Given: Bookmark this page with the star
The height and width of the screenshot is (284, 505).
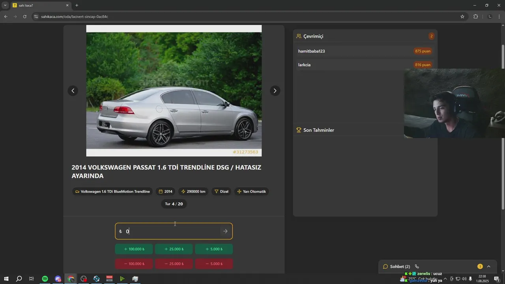Looking at the screenshot, I should (x=462, y=17).
